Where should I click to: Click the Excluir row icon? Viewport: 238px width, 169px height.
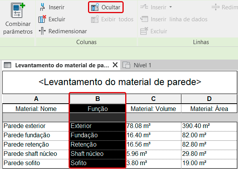(145, 31)
